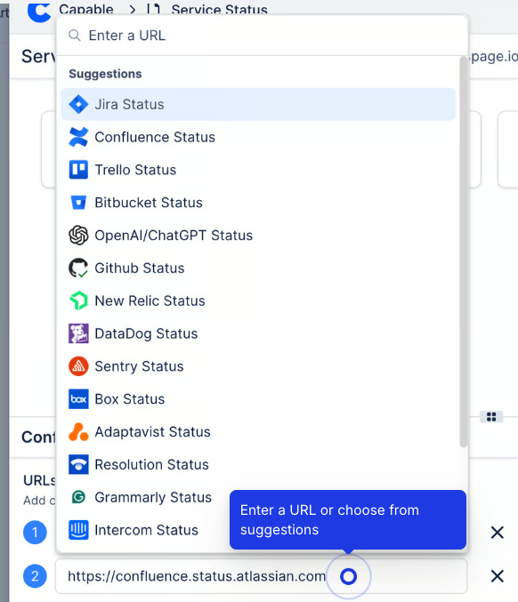
Task: Pick New Relic Status icon
Action: pos(78,301)
